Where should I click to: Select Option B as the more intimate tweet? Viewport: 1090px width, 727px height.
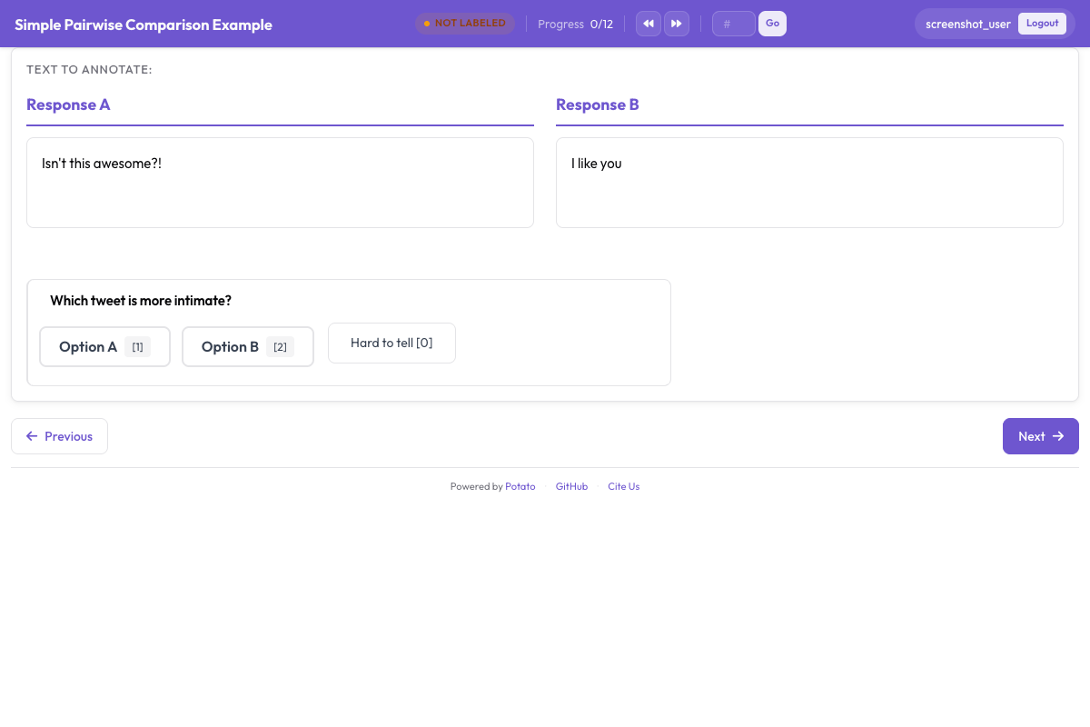(247, 346)
